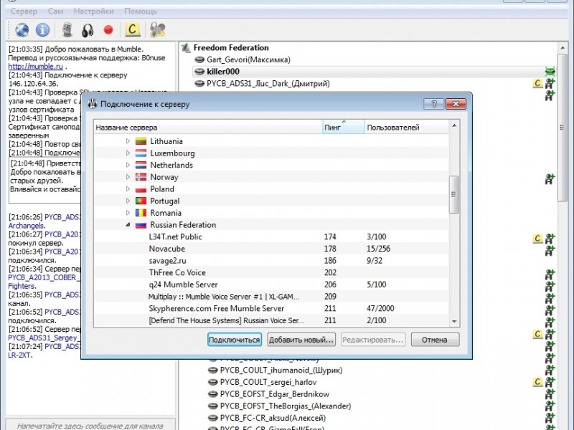This screenshot has width=574, height=430.
Task: Click the Freedom Federation channel root icon
Action: click(x=186, y=47)
